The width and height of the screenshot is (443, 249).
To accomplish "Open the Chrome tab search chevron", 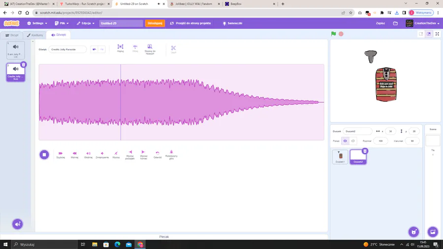I will point(406,3).
